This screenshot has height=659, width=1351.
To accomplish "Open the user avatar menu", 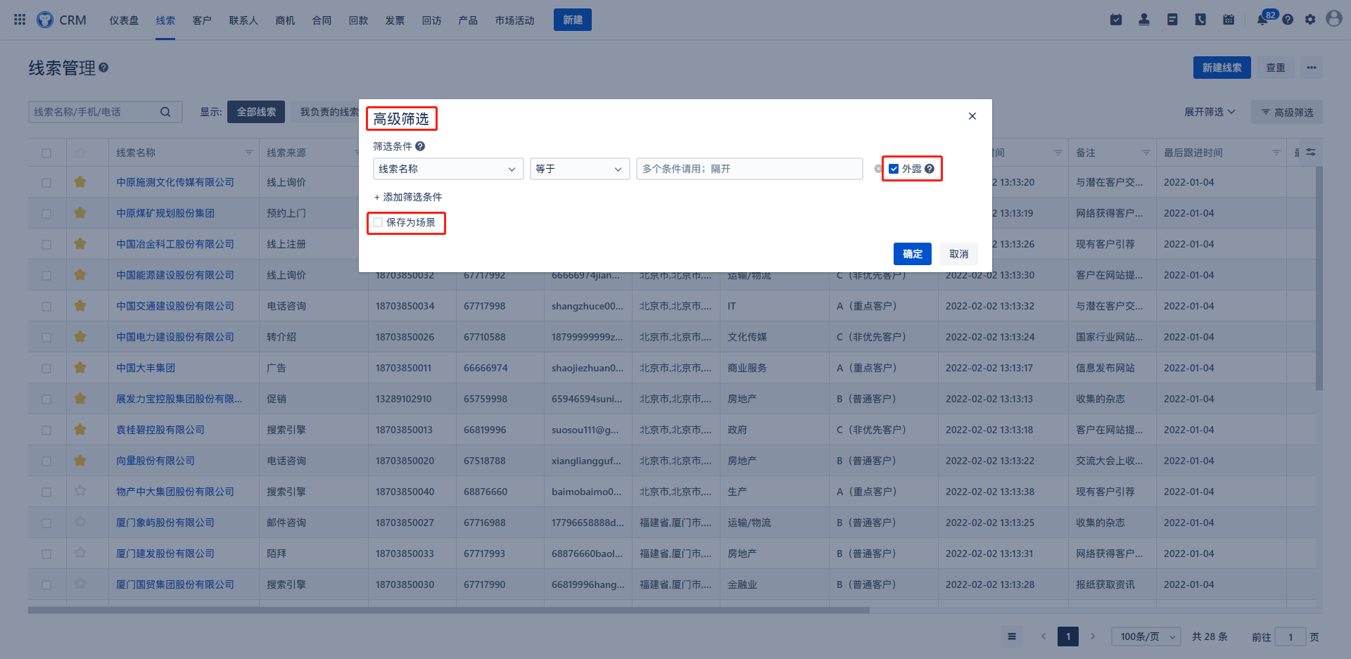I will (1334, 19).
